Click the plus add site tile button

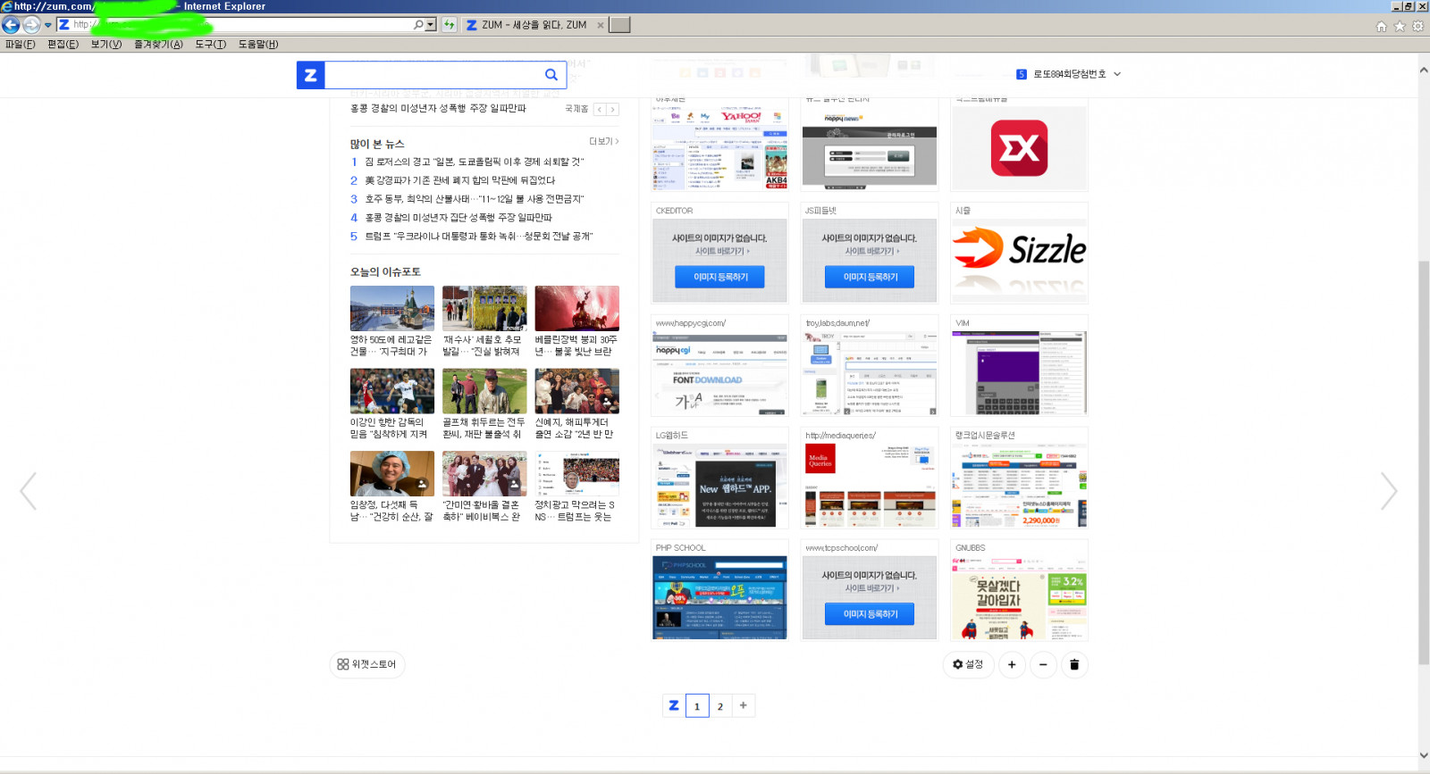tap(1012, 664)
